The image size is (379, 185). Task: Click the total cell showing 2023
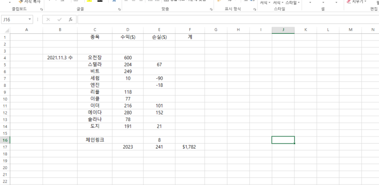point(128,147)
